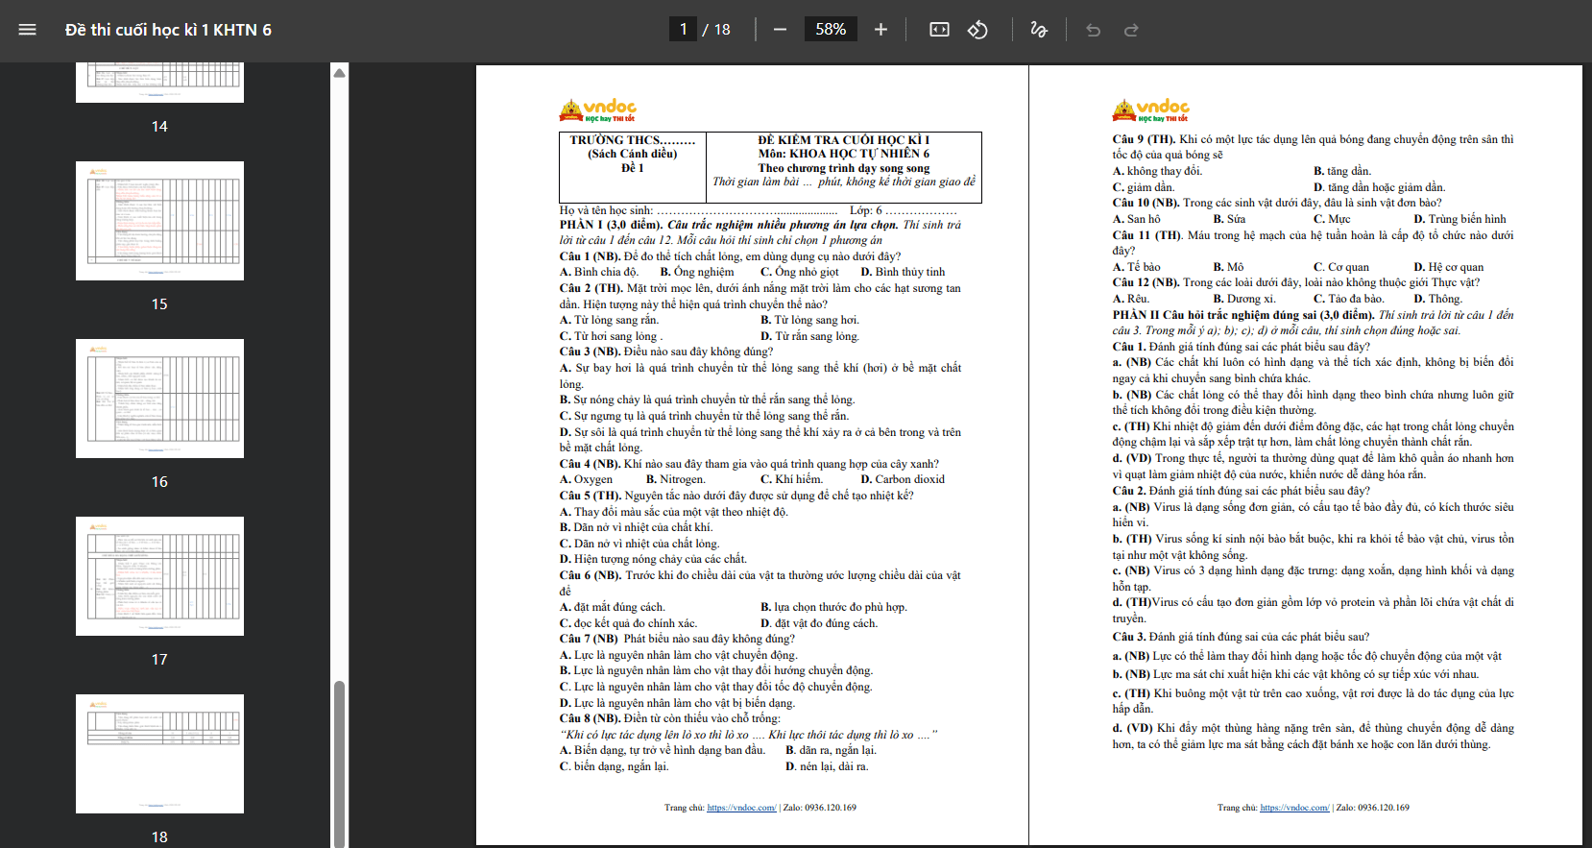Screen dimensions: 1592x848
Task: Click answer 'D. Từ rắn sang lỏng.'
Action: coord(810,336)
